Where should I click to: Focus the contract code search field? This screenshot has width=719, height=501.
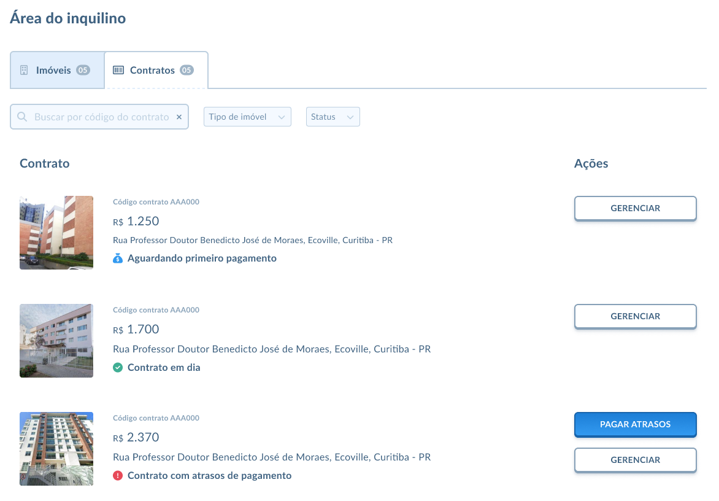[x=101, y=117]
